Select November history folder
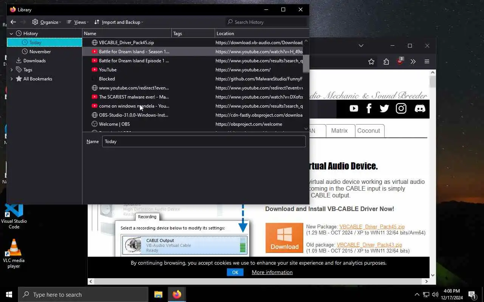 [45, 51]
